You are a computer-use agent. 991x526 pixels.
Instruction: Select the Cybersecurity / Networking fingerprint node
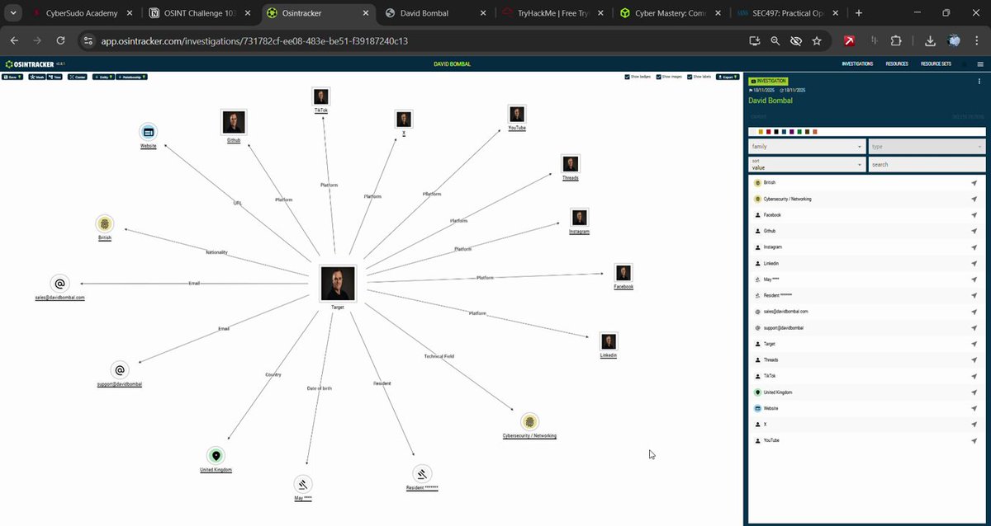coord(529,422)
